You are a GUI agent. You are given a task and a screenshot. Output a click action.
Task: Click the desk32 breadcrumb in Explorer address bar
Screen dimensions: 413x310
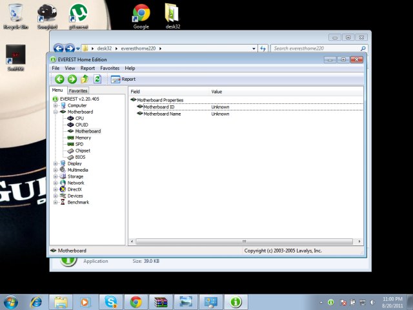pos(105,48)
